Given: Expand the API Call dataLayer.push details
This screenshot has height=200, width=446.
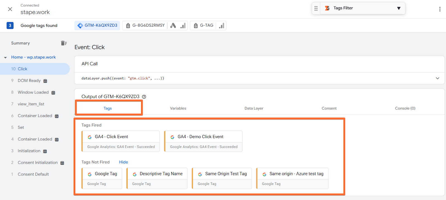Looking at the screenshot, I should point(437,78).
